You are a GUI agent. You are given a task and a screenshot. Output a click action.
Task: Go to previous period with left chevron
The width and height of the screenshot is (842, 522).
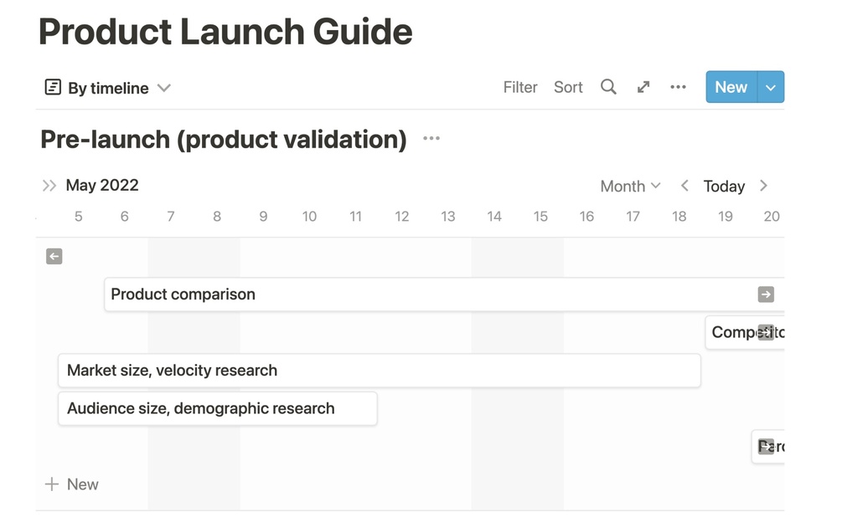click(x=684, y=186)
